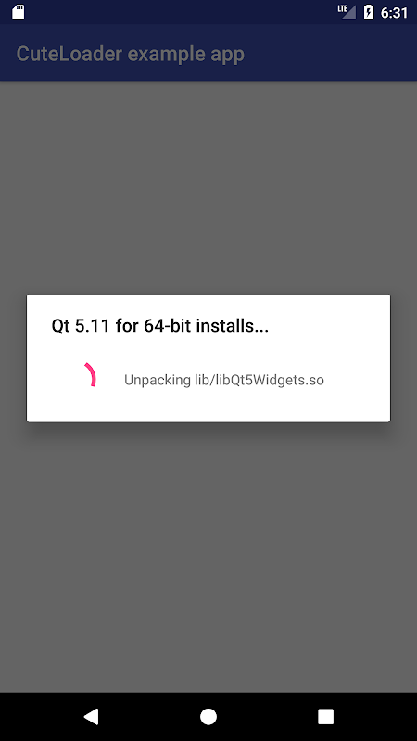Tap the SD card status bar icon
The width and height of the screenshot is (417, 741).
coord(18,12)
